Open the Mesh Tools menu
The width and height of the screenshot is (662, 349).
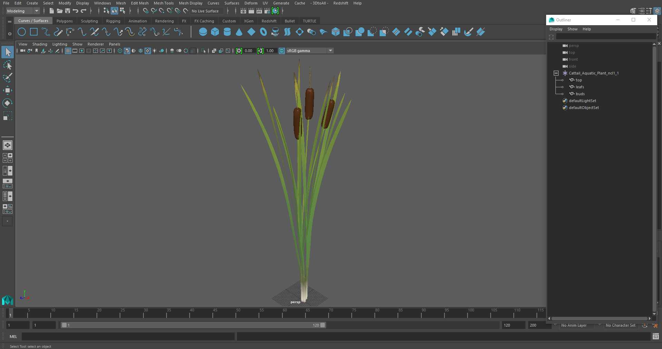click(x=163, y=3)
